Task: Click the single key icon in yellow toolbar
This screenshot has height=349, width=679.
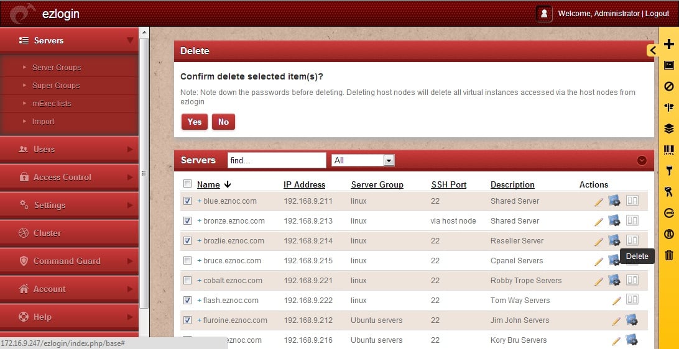Action: [668, 170]
